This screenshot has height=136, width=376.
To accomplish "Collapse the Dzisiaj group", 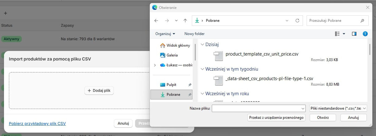I will click(x=202, y=45).
